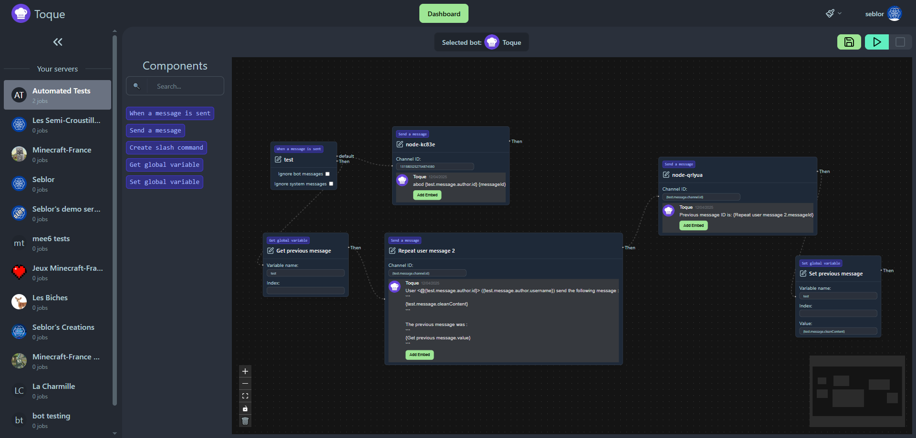Zoom out on the flow canvas
This screenshot has width=916, height=438.
(245, 384)
